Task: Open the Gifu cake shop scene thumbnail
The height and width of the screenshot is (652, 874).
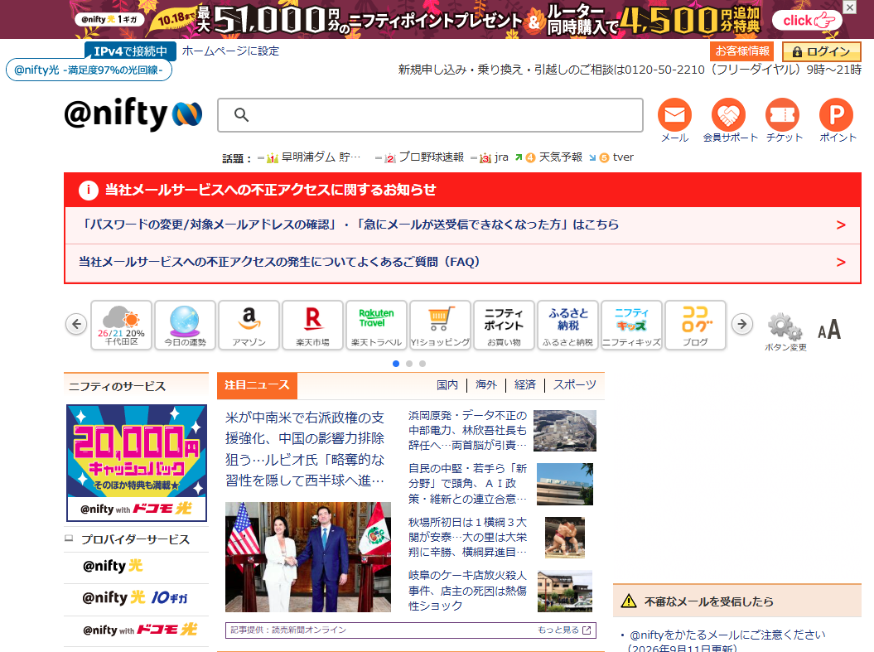Action: coord(565,591)
